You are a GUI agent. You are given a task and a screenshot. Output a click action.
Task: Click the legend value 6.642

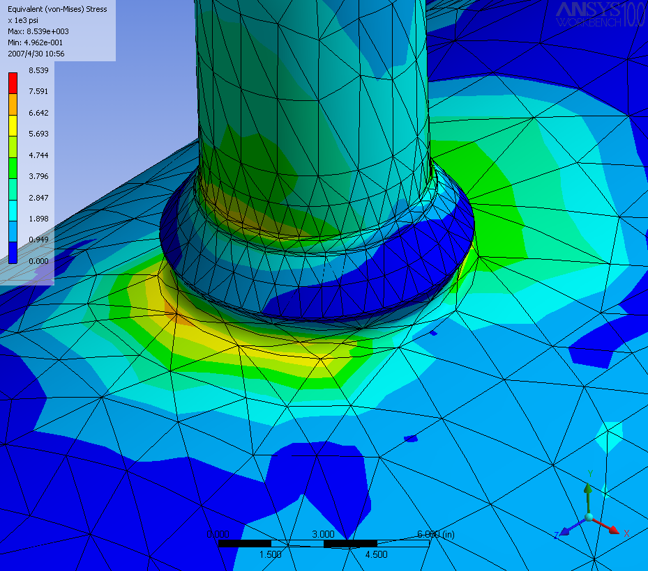click(38, 113)
